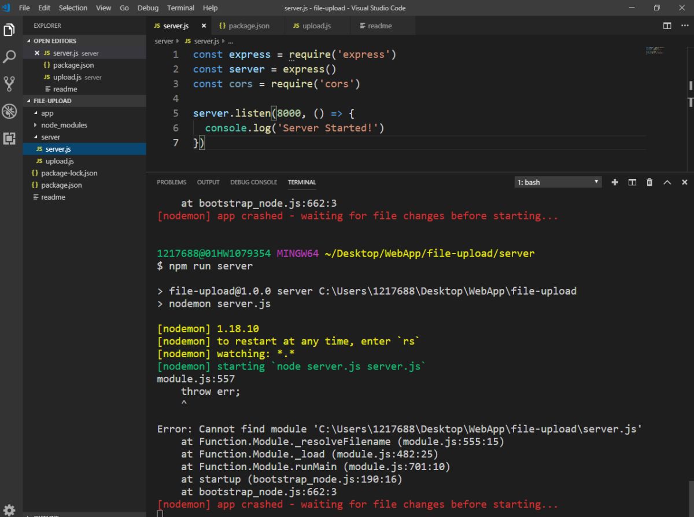
Task: Switch to the DEBUG CONSOLE panel tab
Action: point(253,182)
